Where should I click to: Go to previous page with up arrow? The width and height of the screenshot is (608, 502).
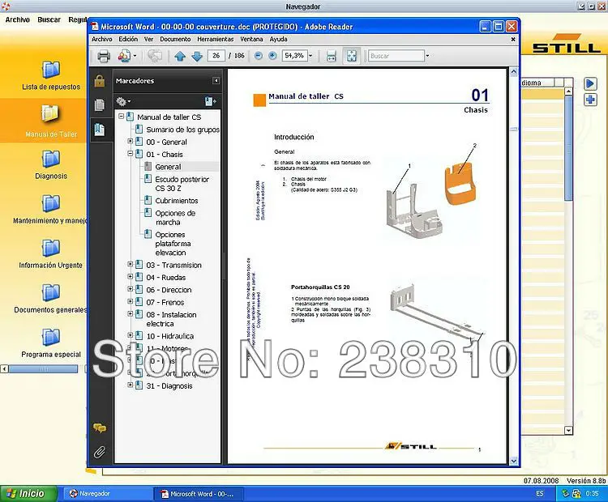pos(179,56)
